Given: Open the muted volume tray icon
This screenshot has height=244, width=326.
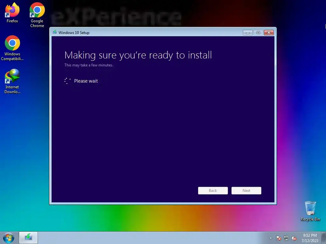Looking at the screenshot, I should tap(294, 238).
